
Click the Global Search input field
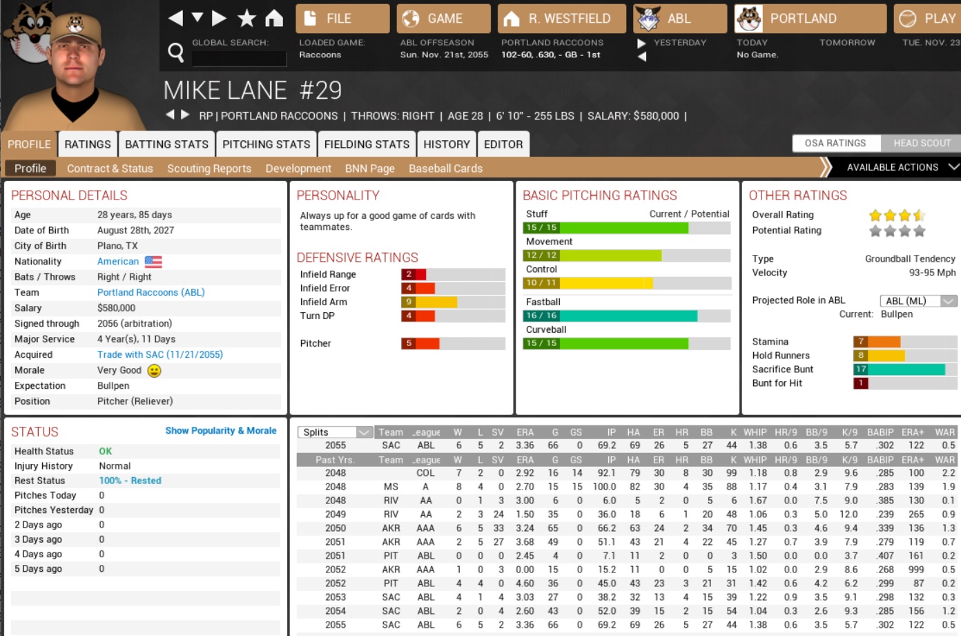(239, 59)
